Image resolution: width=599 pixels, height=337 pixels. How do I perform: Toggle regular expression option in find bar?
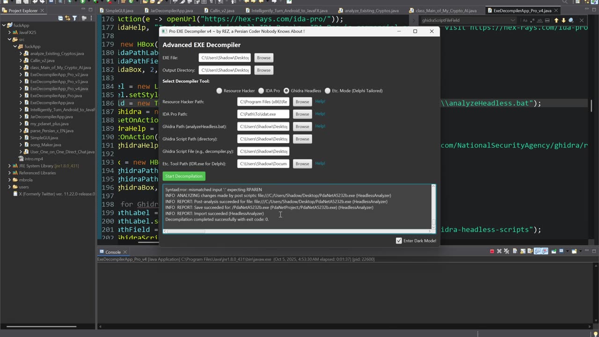(x=533, y=20)
